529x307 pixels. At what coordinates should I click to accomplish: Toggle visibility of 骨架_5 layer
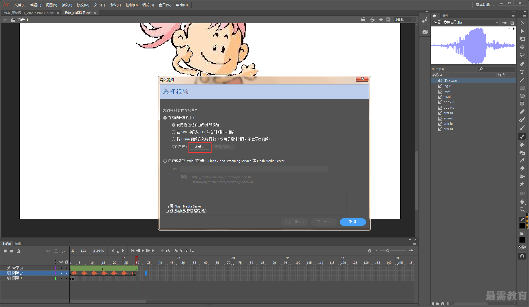(x=61, y=268)
